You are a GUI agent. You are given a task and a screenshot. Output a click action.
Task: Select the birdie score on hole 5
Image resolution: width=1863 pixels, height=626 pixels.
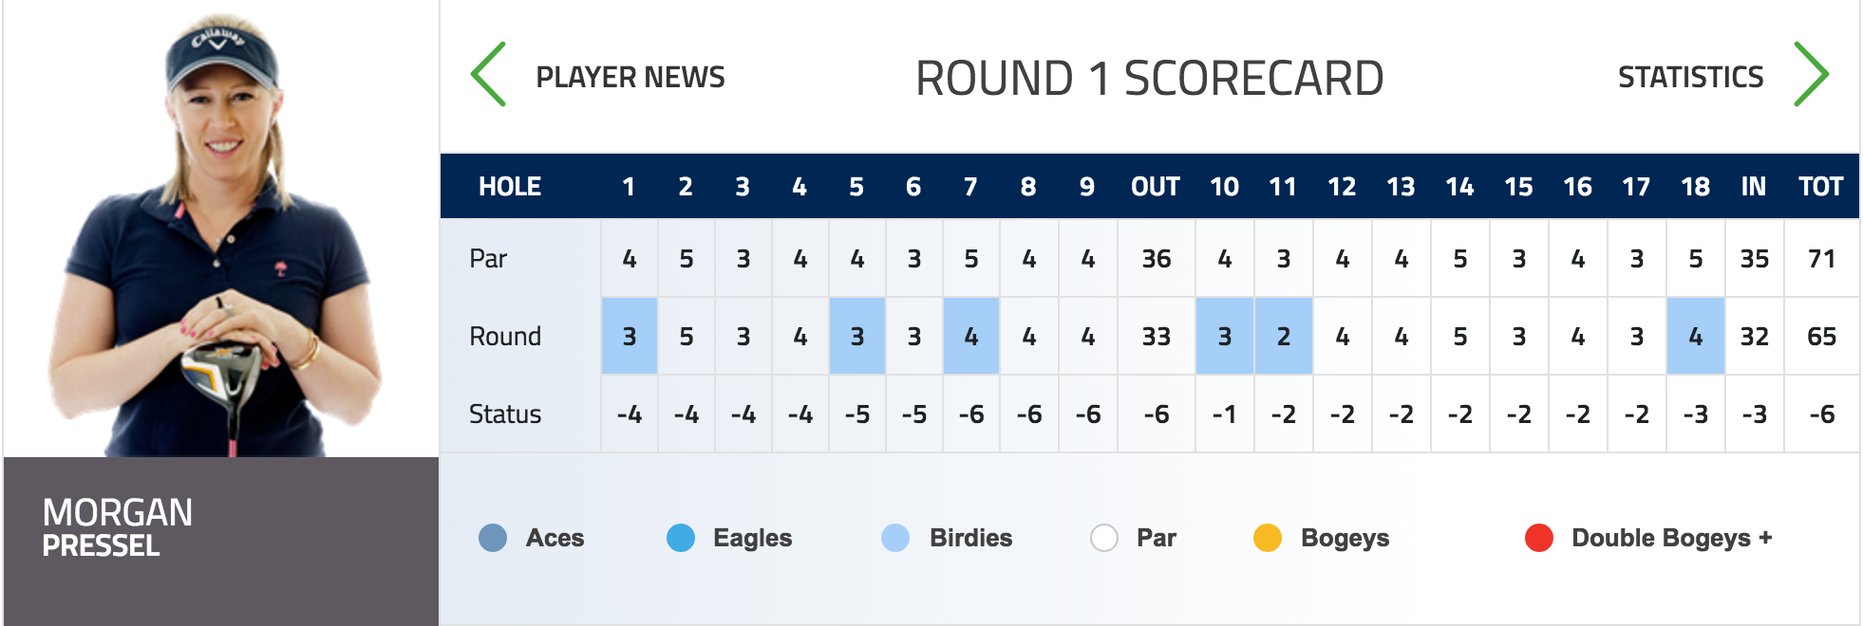pyautogui.click(x=857, y=336)
